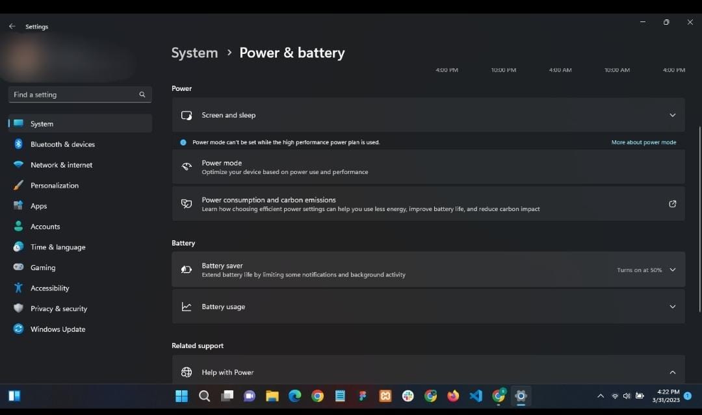Expand the Battery saver options

[x=672, y=270]
